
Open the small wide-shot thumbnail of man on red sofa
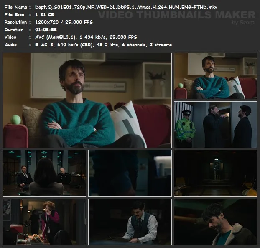[x=216, y=76]
